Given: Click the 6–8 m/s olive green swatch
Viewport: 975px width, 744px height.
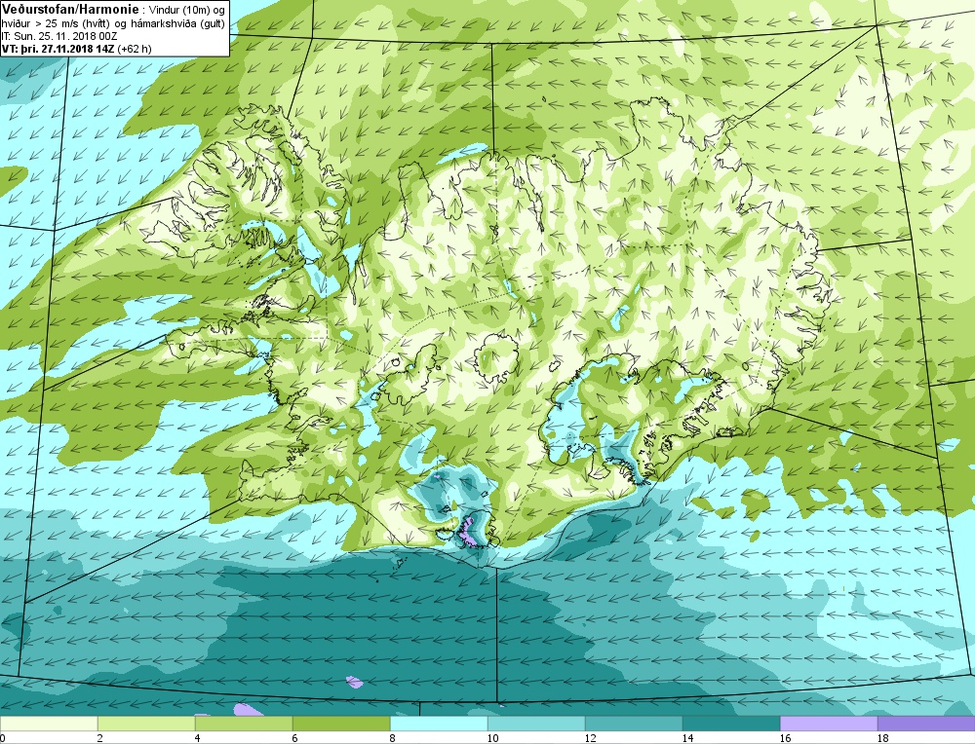Looking at the screenshot, I should (341, 724).
